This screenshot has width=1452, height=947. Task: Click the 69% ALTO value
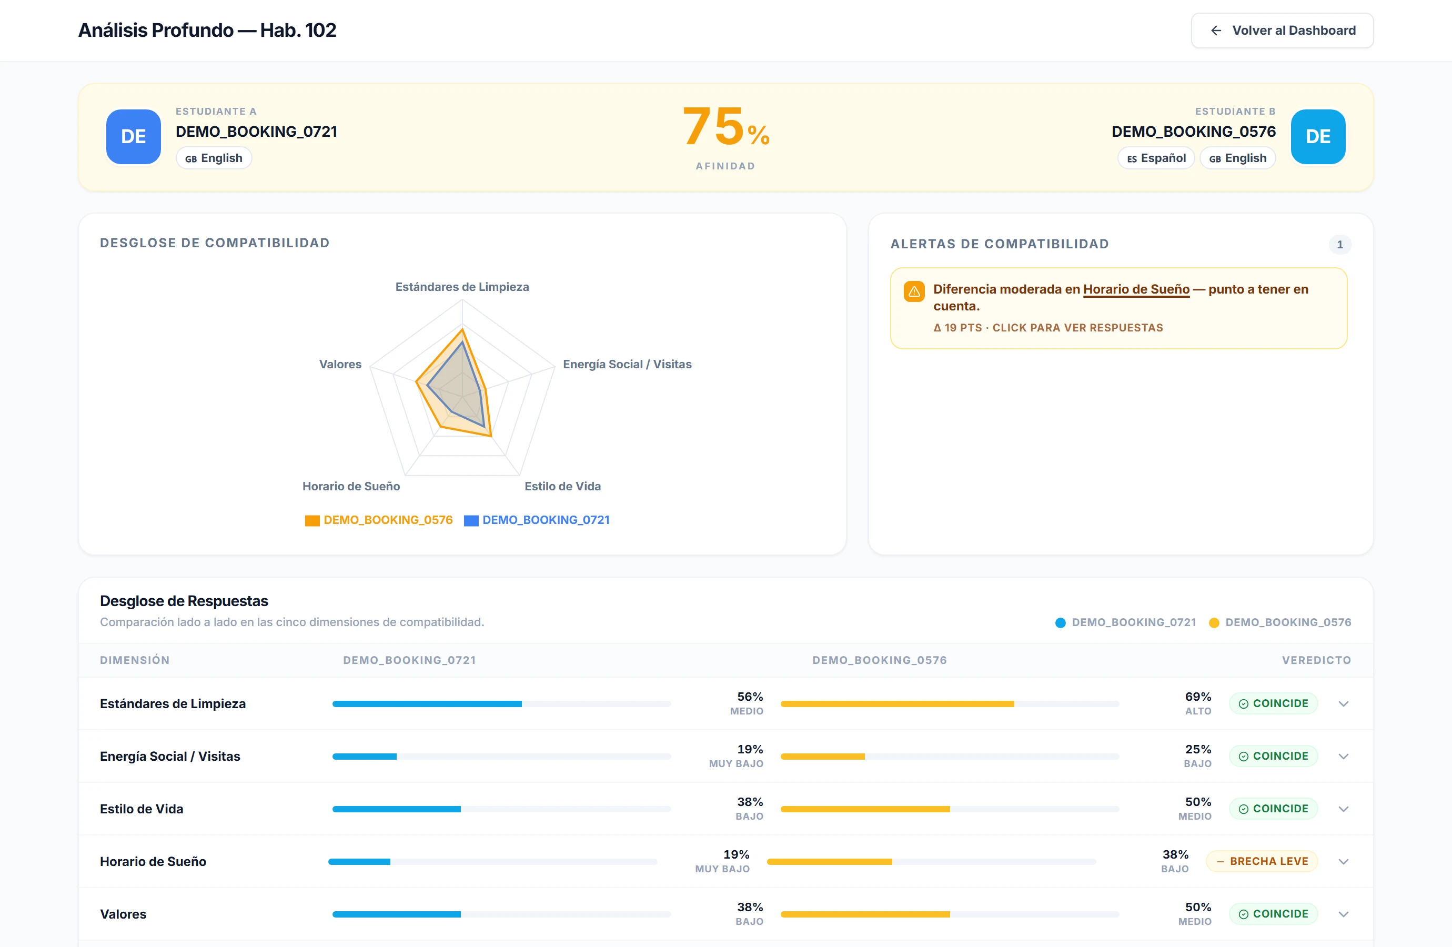pyautogui.click(x=1198, y=703)
